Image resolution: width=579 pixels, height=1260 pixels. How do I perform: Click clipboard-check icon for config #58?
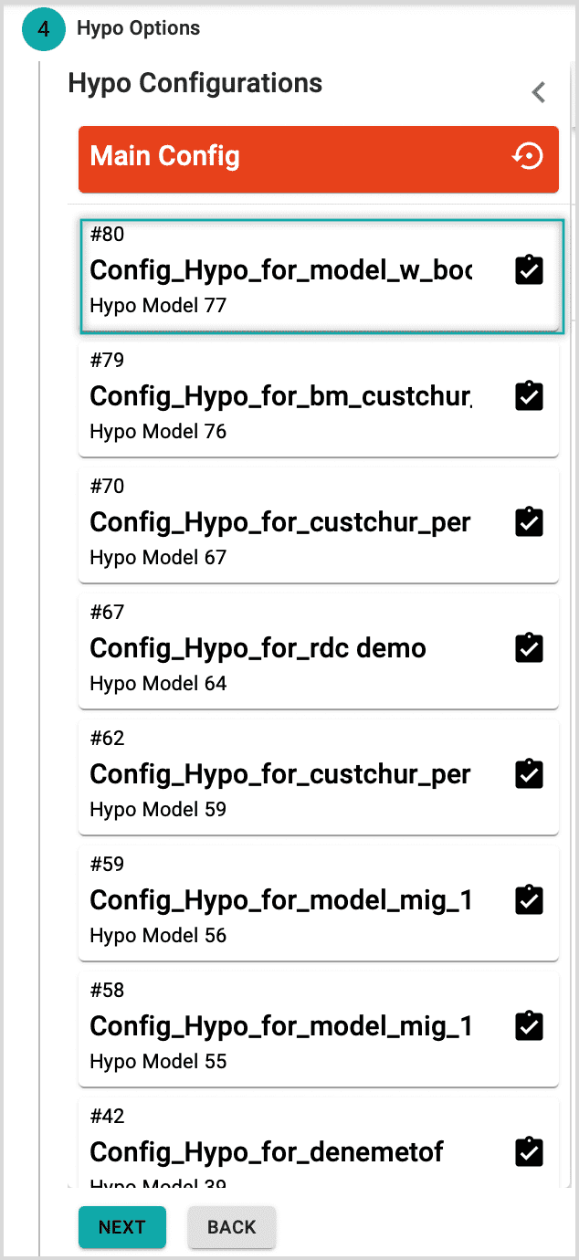[x=530, y=1025]
